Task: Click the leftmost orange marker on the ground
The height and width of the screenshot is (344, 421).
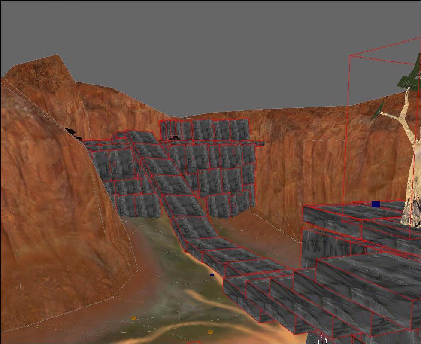Action: (x=133, y=318)
